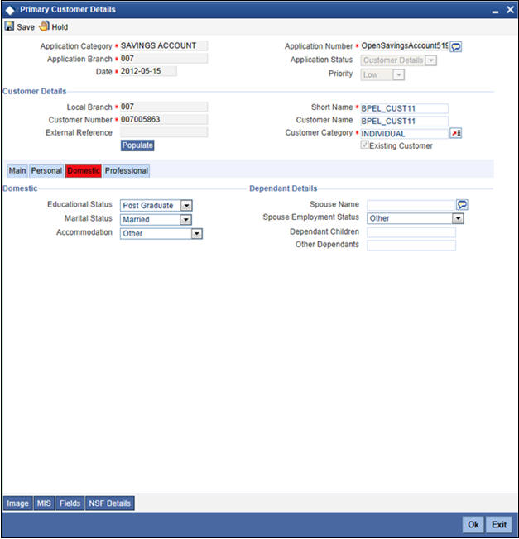Click the External Reference field
This screenshot has height=539, width=519.
(x=164, y=132)
